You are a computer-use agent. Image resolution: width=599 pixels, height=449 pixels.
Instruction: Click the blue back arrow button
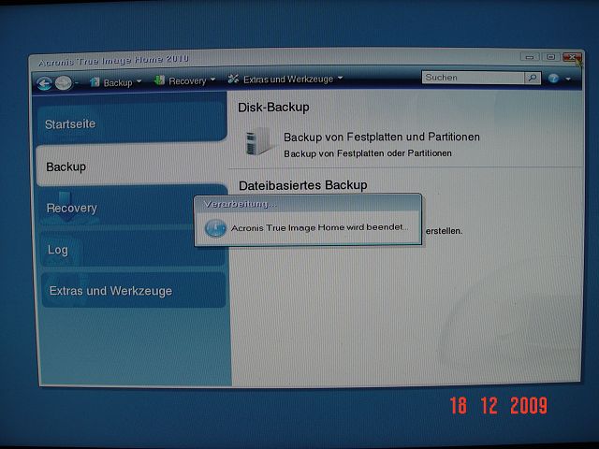[x=44, y=83]
